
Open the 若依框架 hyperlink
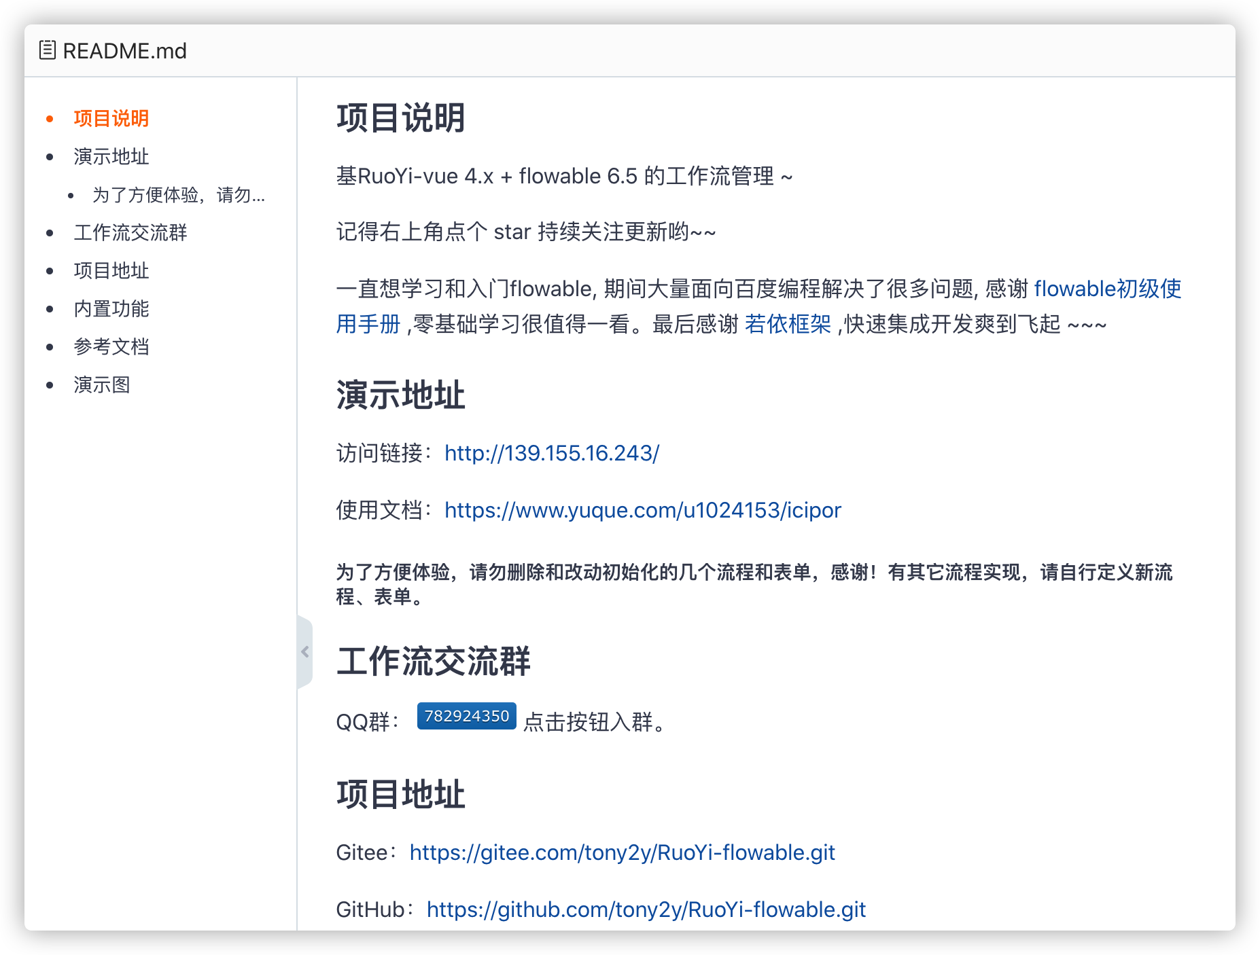[x=788, y=325]
